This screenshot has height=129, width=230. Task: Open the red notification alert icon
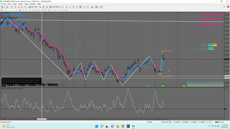click(x=228, y=7)
